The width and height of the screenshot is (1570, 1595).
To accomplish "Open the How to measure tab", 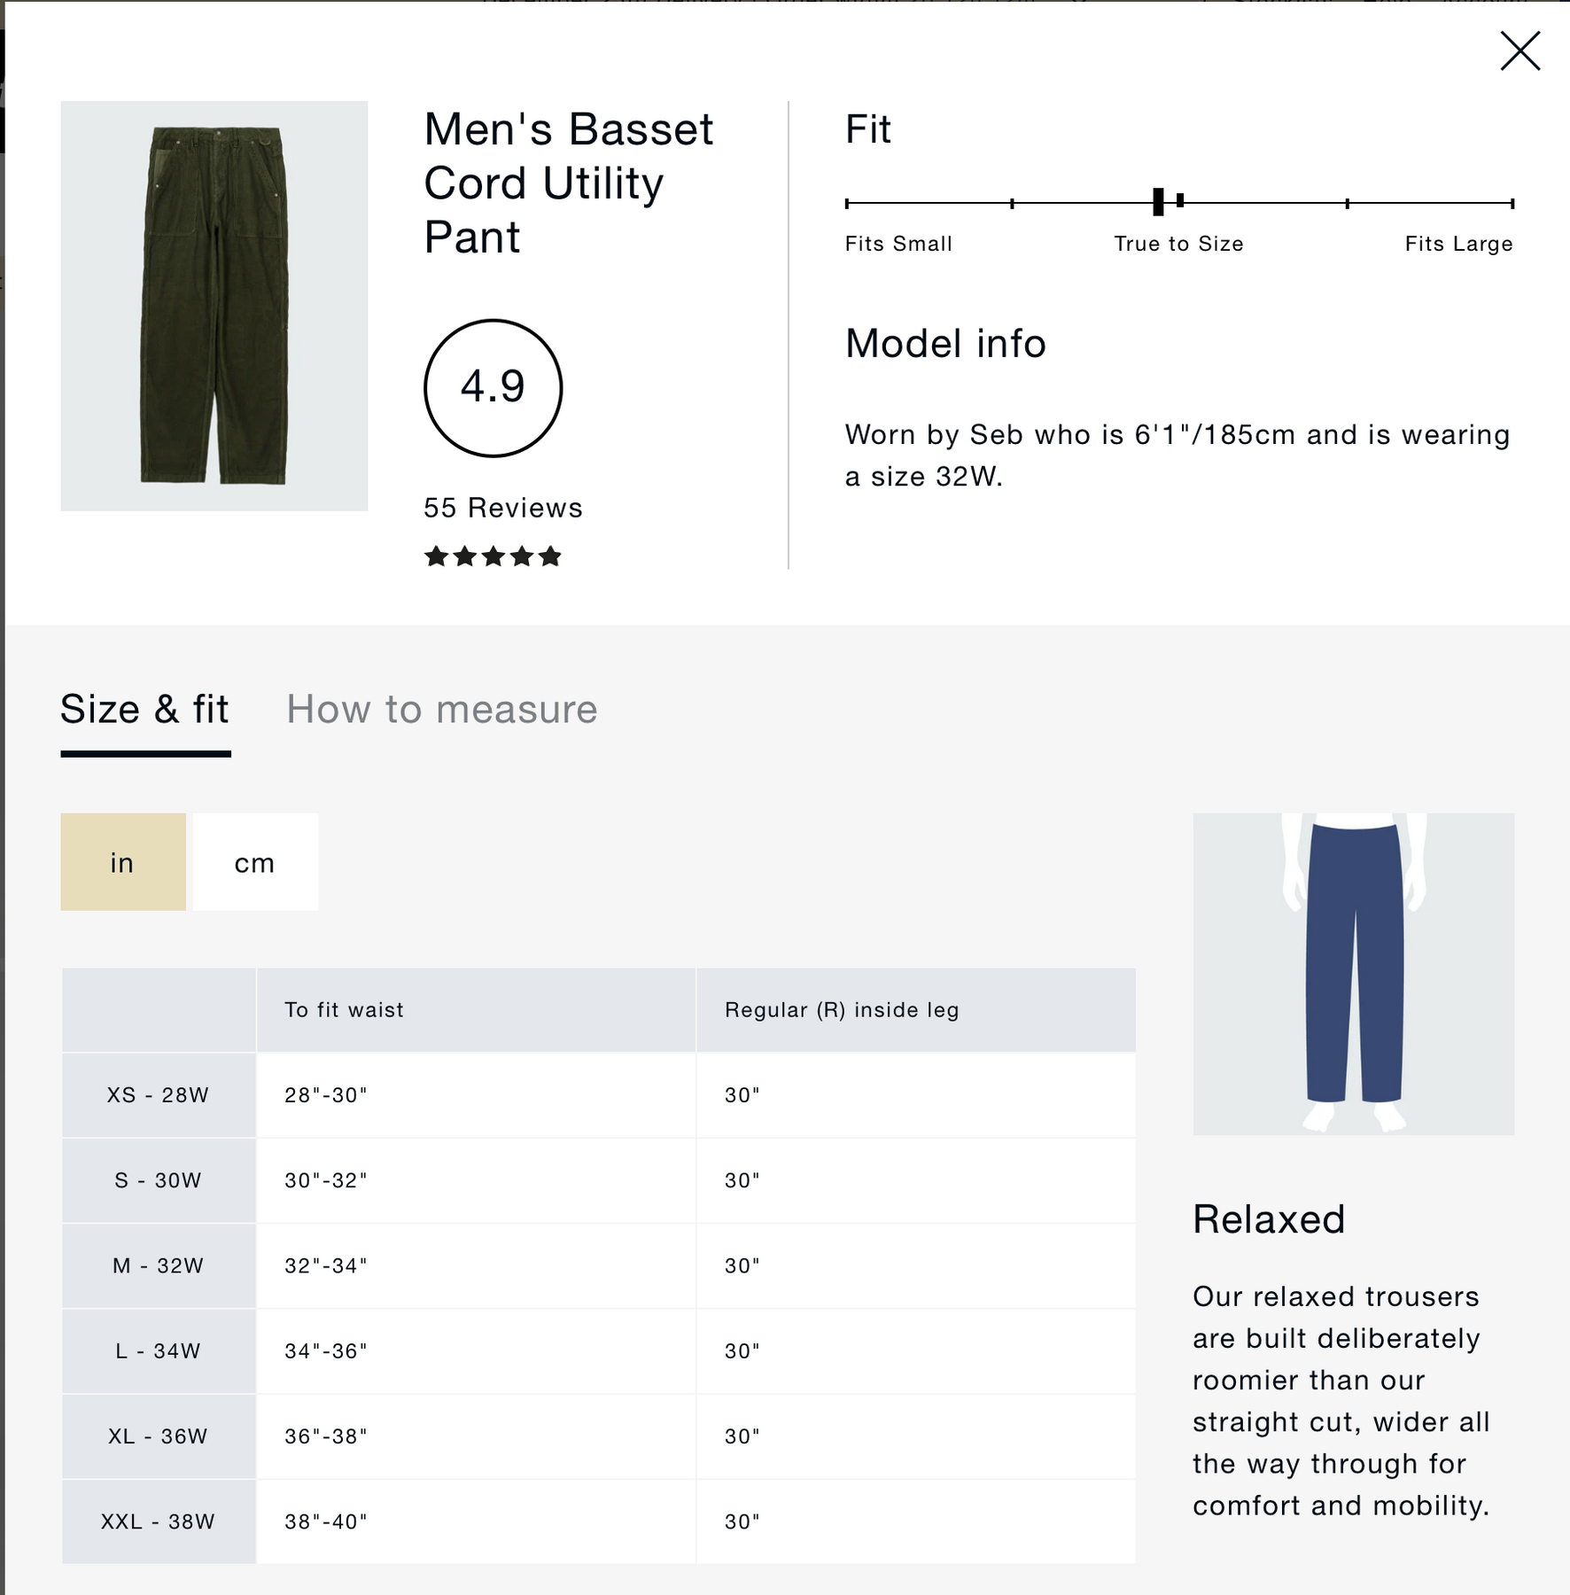I will point(441,710).
